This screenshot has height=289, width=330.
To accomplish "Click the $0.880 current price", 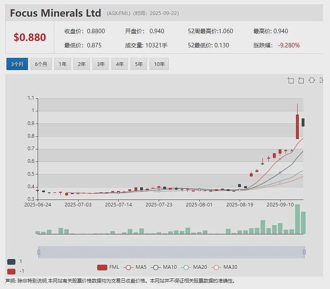I will [30, 37].
